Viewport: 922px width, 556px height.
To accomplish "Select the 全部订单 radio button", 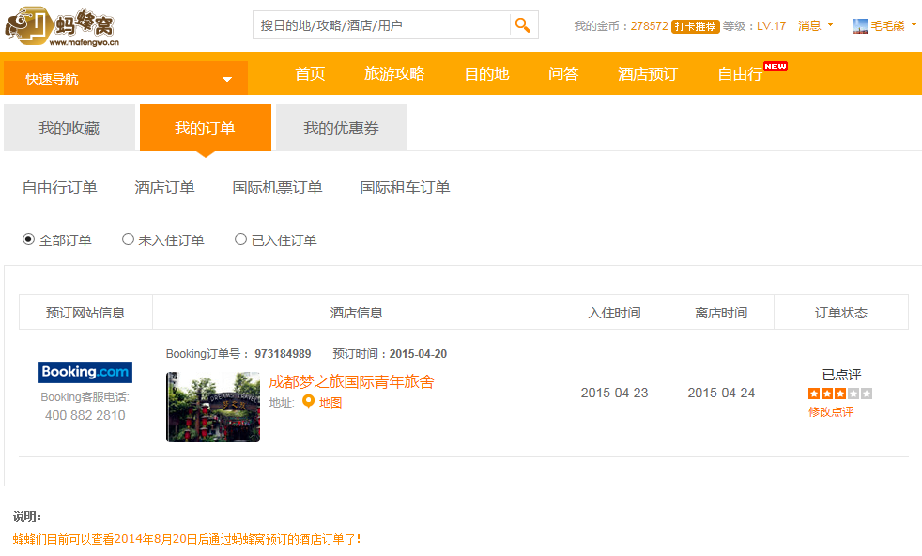I will 28,239.
